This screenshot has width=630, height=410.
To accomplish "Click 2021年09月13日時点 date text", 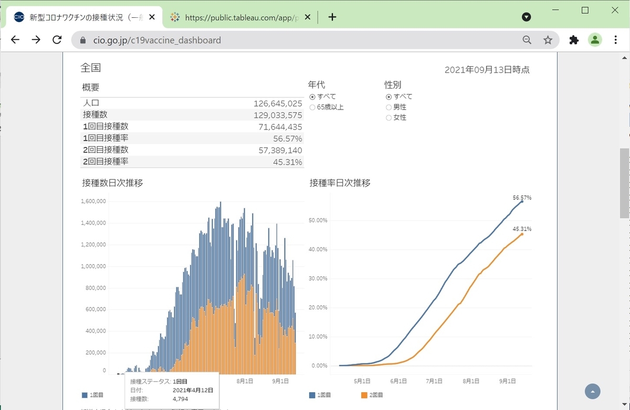I will point(487,70).
